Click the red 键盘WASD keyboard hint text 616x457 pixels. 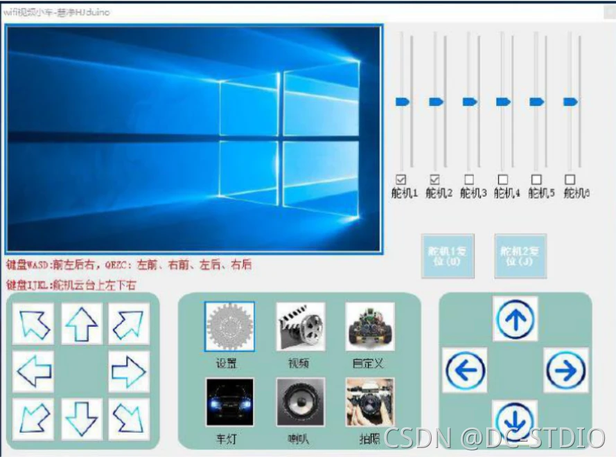[129, 265]
